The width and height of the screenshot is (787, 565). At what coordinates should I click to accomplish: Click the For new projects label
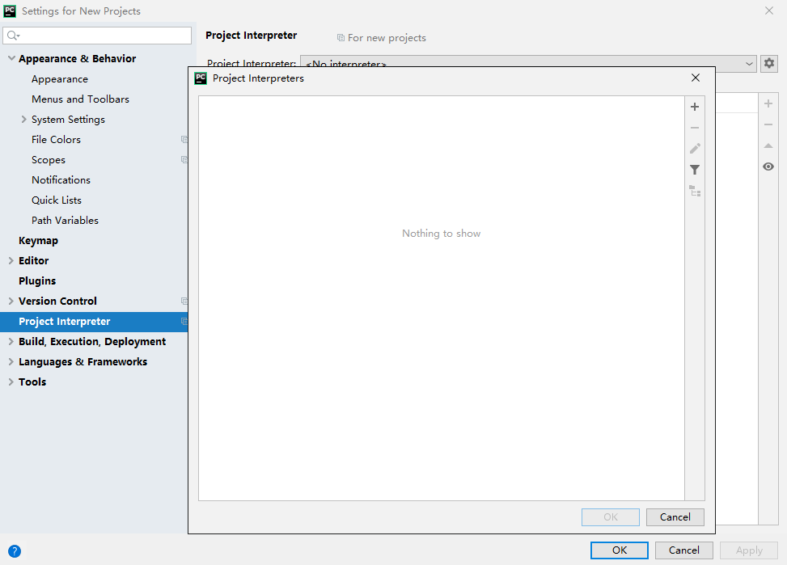(x=387, y=38)
